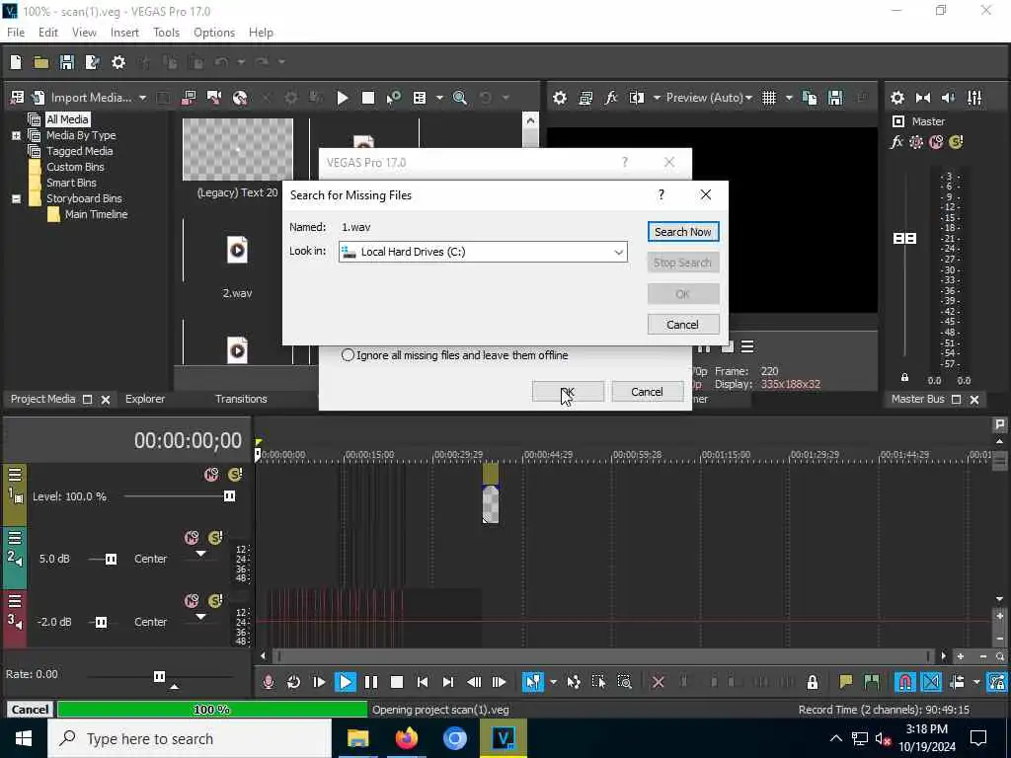The height and width of the screenshot is (758, 1011).
Task: Click Cancel in the VEGAS Pro 17.0 dialog
Action: [648, 392]
